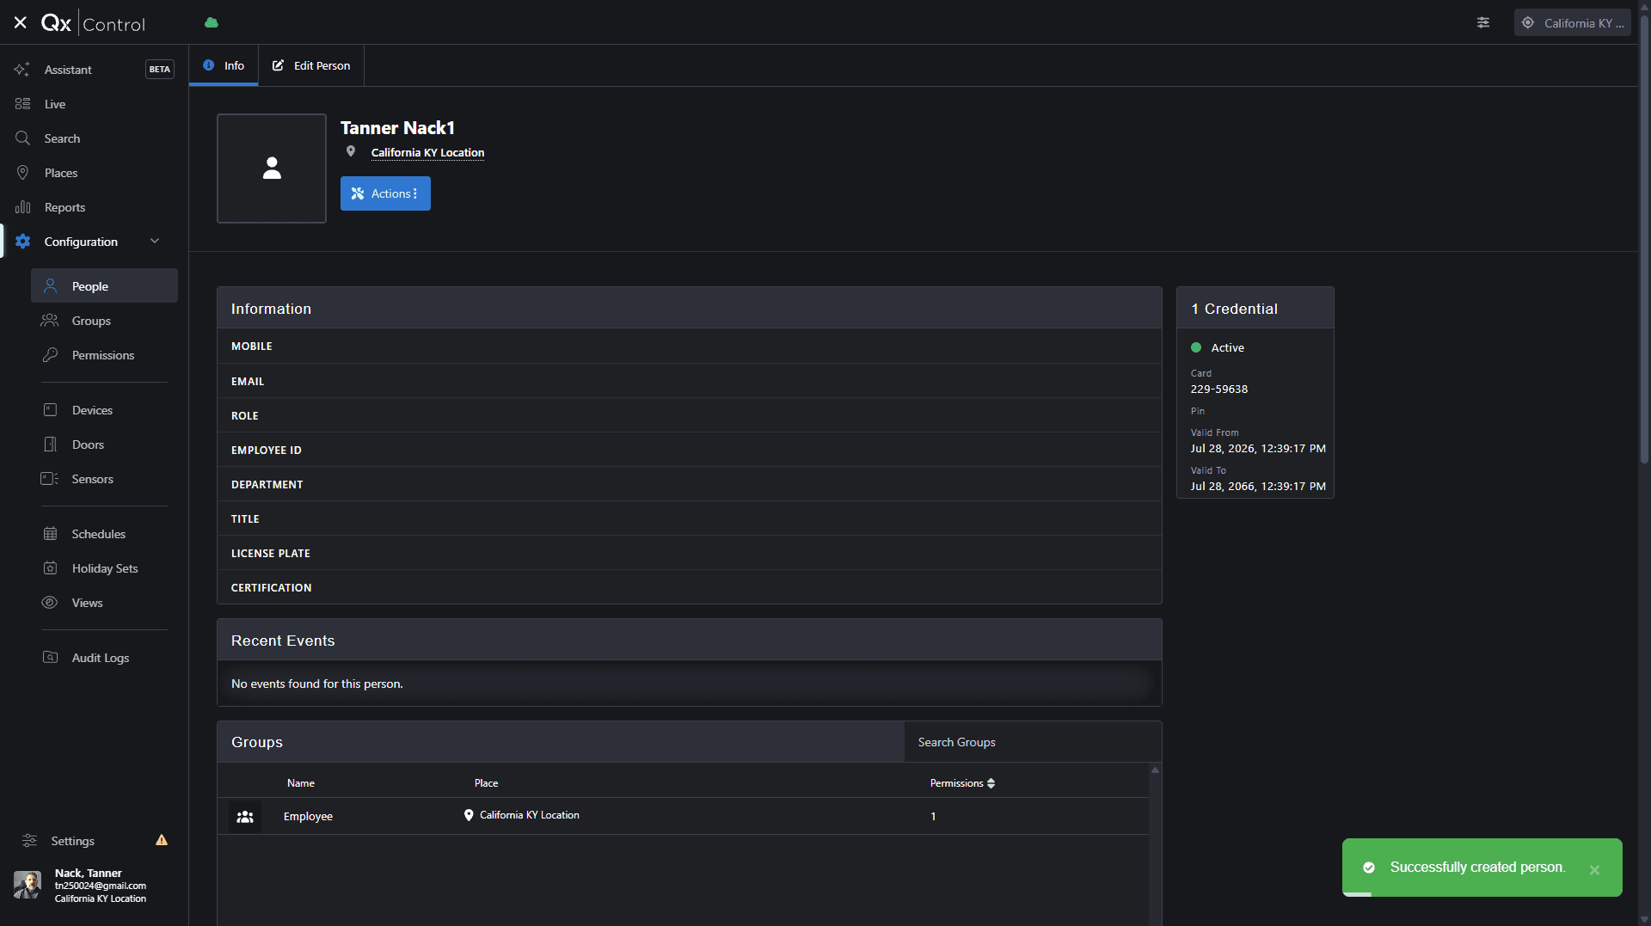1651x926 pixels.
Task: Open Places in the sidebar
Action: pos(94,173)
